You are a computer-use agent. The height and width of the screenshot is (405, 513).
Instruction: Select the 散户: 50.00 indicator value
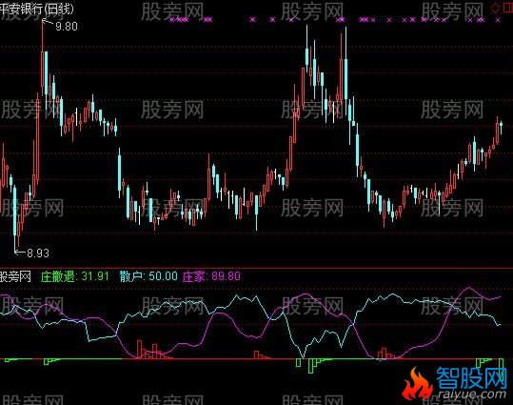coord(148,276)
